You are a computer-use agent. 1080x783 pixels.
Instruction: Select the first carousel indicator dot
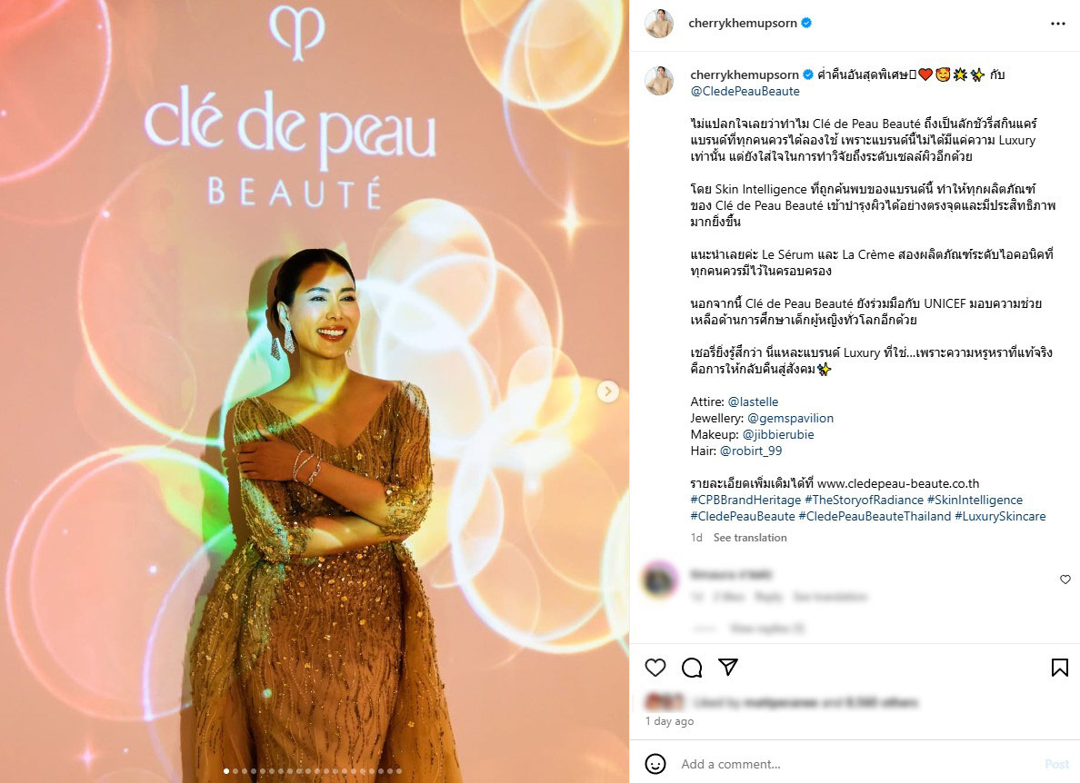226,771
